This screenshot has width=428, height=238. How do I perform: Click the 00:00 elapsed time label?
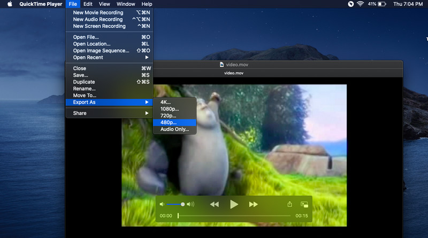click(x=166, y=216)
